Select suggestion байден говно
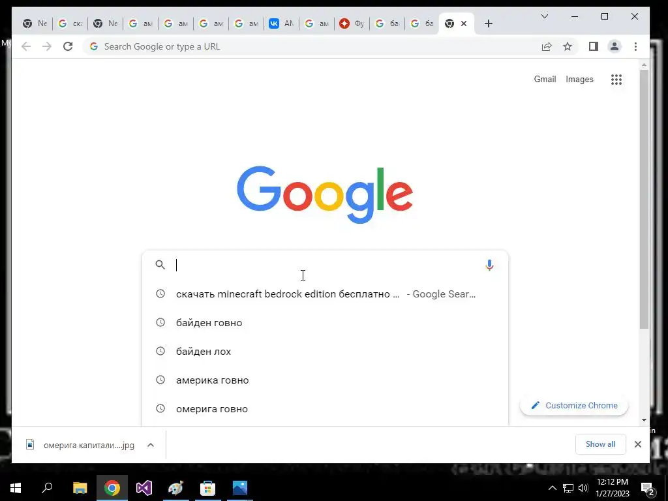Viewport: 668px width, 501px height. tap(325, 322)
